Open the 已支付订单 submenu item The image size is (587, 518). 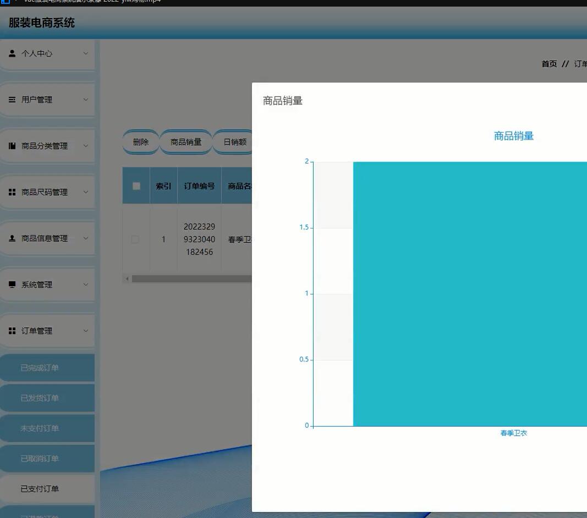point(47,489)
